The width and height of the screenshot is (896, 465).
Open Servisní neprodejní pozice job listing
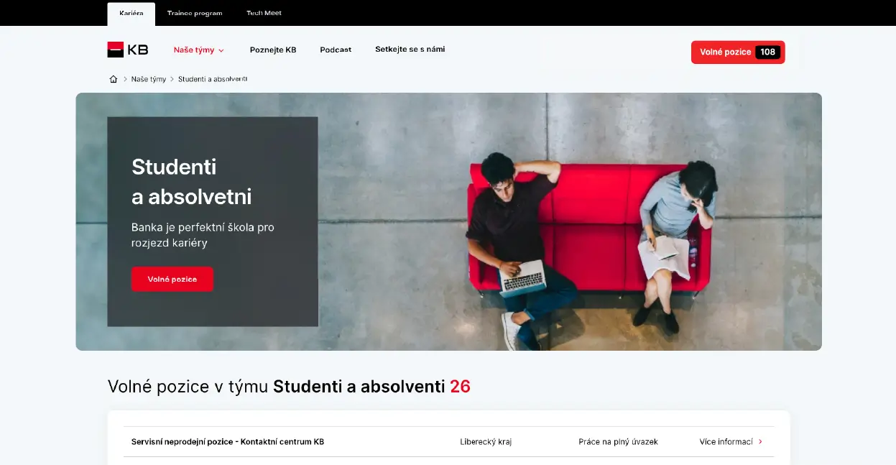tap(228, 442)
